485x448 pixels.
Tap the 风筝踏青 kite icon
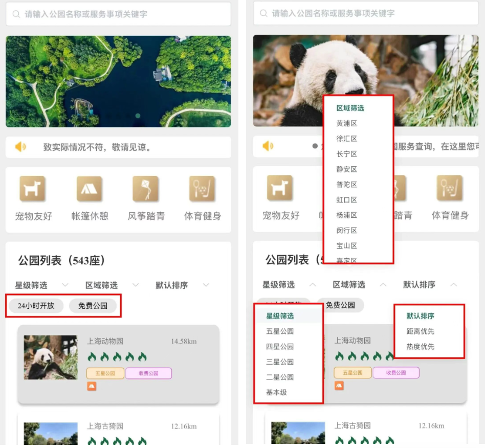[146, 189]
